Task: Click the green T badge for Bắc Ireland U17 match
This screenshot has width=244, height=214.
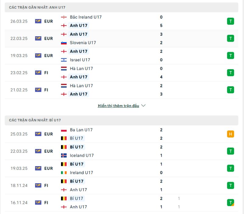Action: click(x=230, y=21)
